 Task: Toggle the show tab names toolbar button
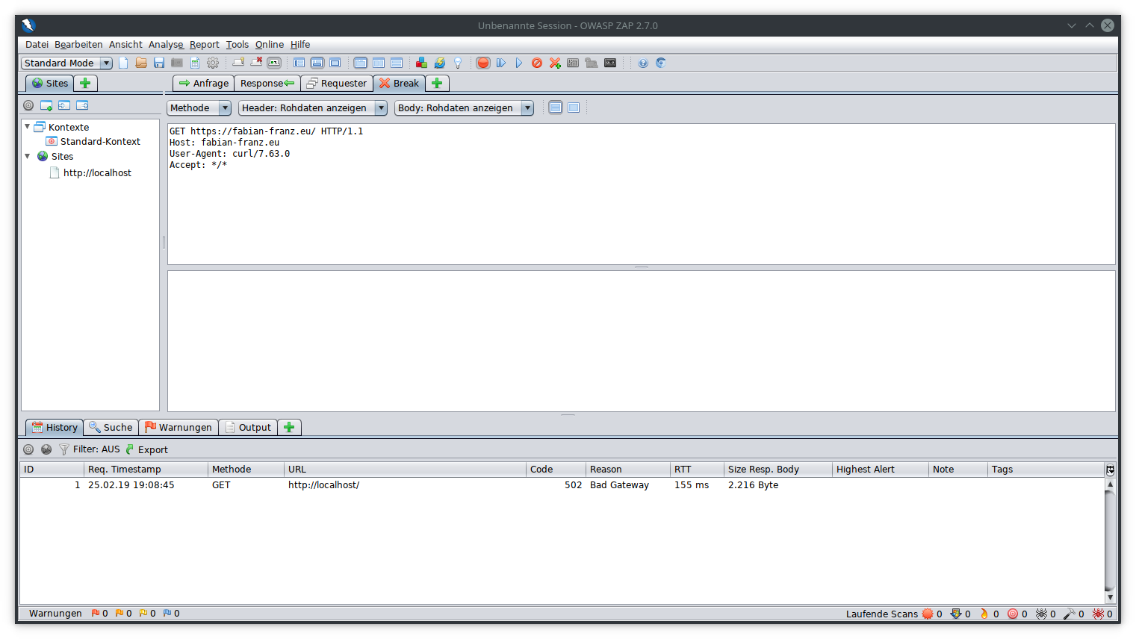[x=274, y=63]
